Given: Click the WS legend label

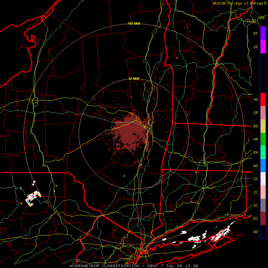Looking at the screenshot, I should click(x=255, y=166).
